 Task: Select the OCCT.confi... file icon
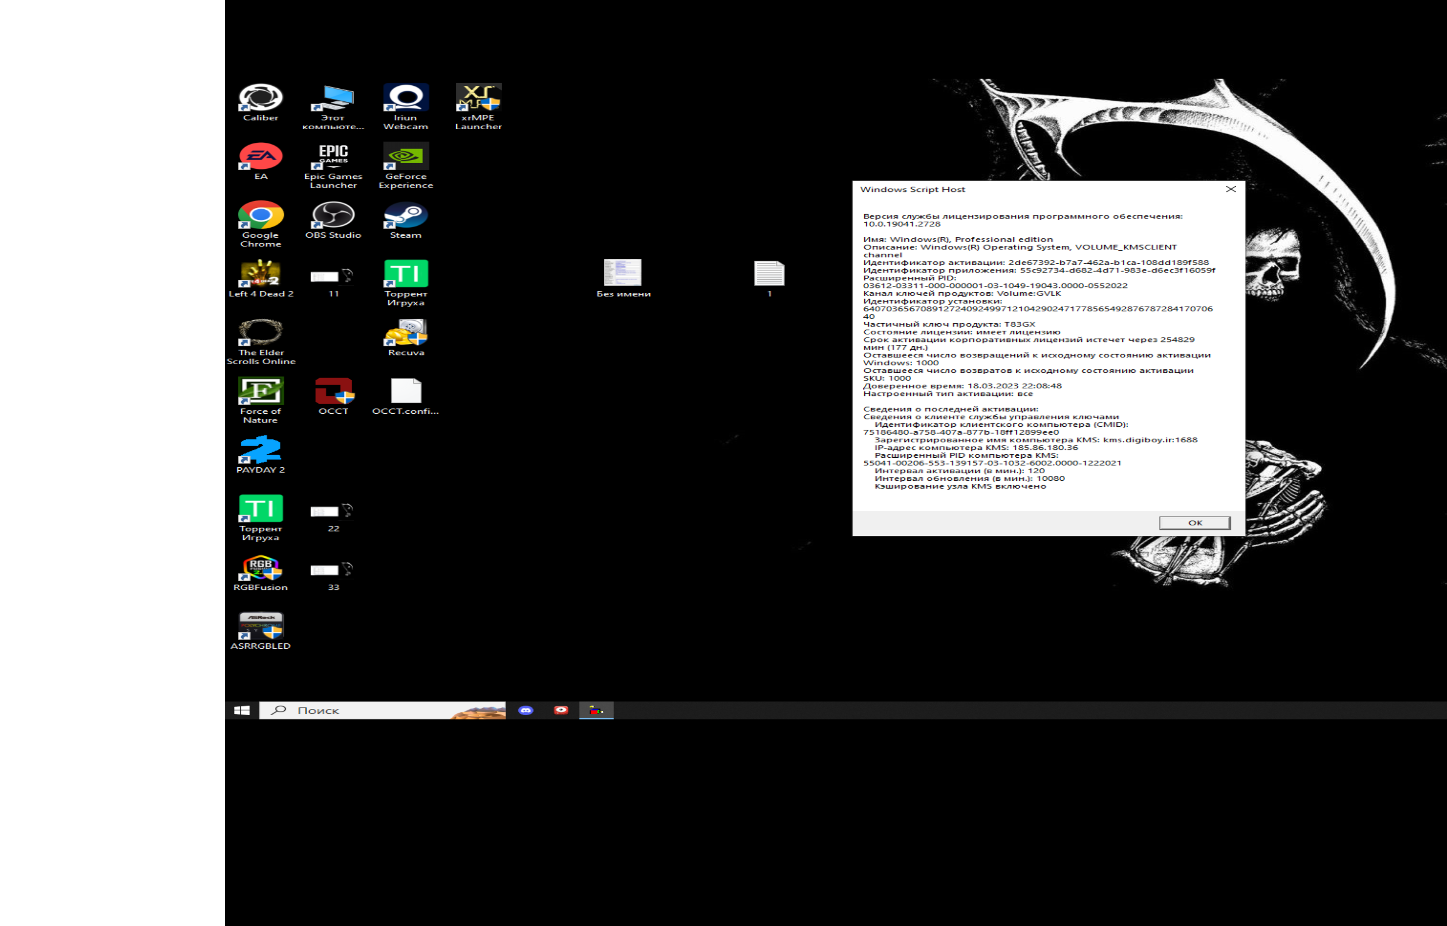pyautogui.click(x=406, y=396)
